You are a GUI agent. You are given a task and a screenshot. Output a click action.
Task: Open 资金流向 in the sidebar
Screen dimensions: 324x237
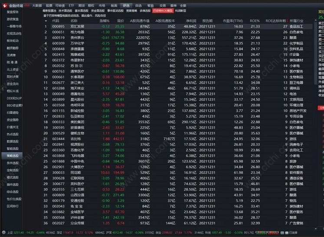coord(13,84)
